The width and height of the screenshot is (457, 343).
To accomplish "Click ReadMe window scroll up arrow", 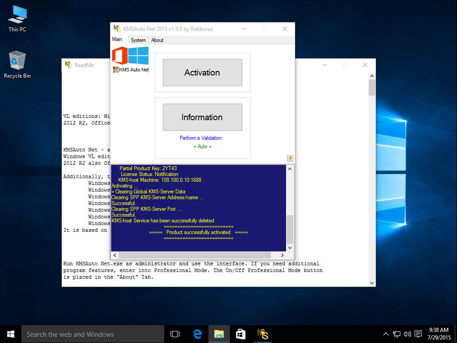I will [372, 76].
